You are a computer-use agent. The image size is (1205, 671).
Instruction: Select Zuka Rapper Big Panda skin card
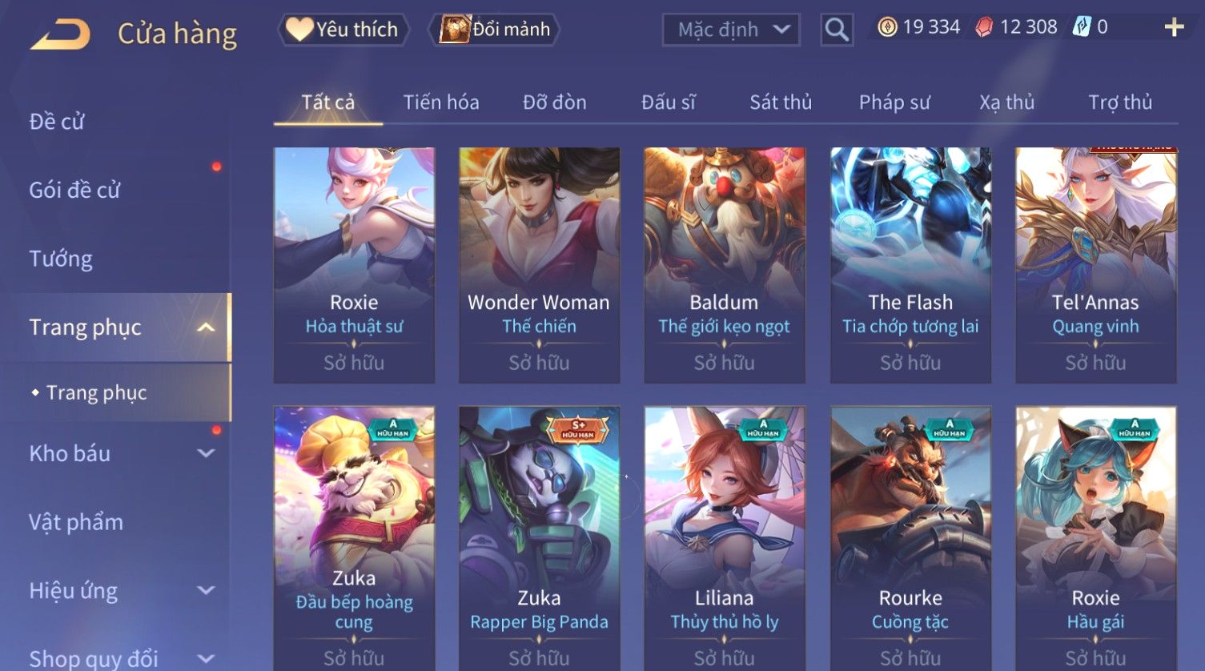coord(539,538)
